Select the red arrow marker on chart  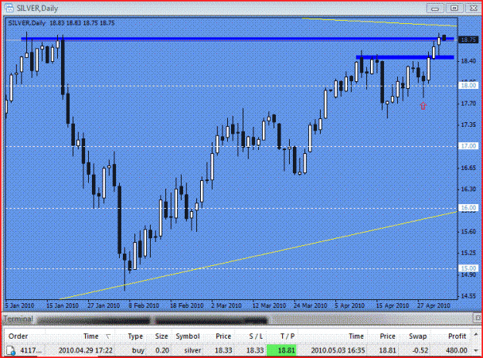[x=423, y=106]
